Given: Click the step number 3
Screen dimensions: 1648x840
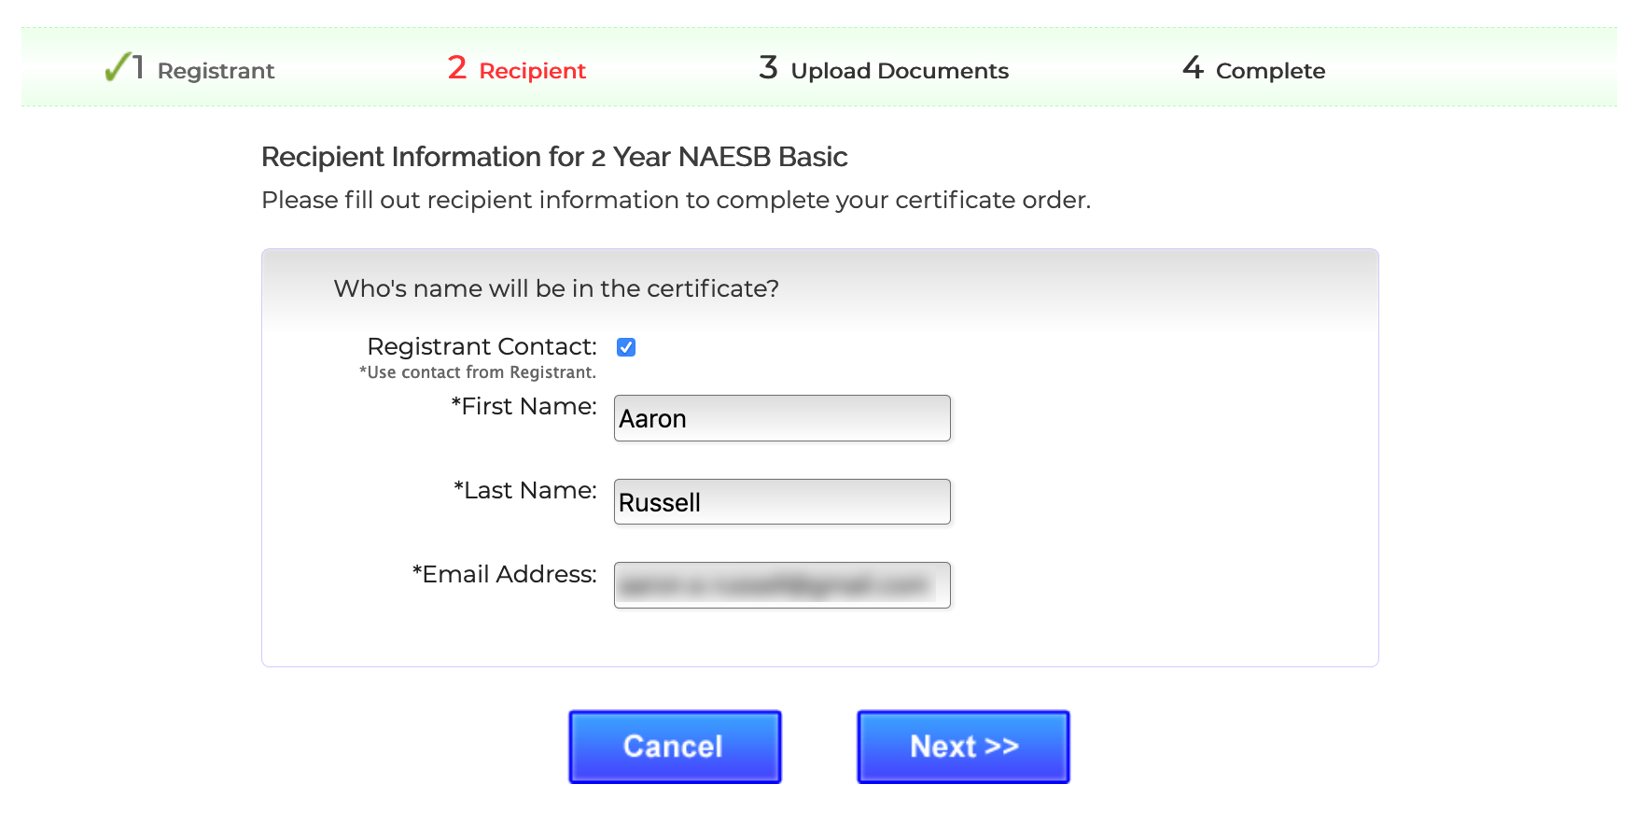Looking at the screenshot, I should [x=768, y=68].
